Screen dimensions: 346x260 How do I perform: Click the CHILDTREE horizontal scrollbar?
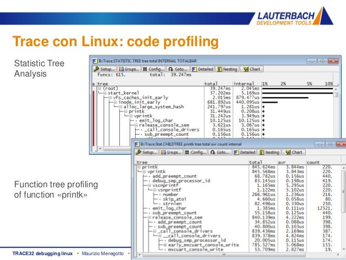click(x=238, y=255)
